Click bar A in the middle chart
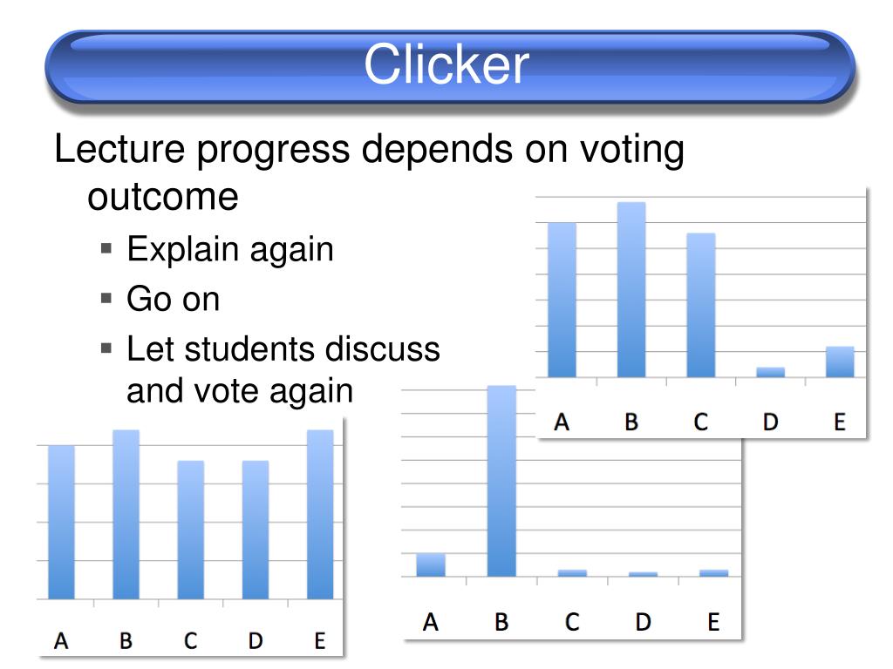Image resolution: width=893 pixels, height=669 pixels. tap(431, 564)
